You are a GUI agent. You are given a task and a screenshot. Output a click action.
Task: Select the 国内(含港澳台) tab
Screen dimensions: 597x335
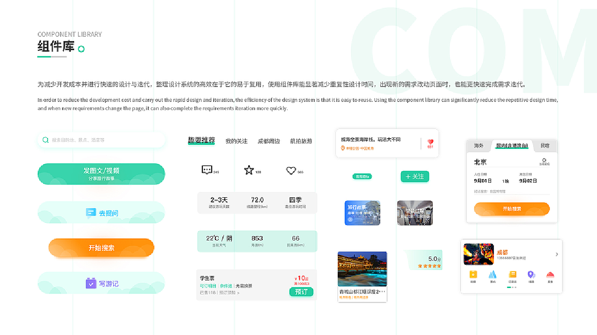click(512, 146)
